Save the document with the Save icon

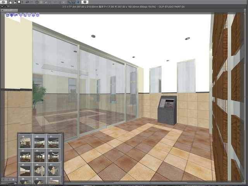coord(19,2)
